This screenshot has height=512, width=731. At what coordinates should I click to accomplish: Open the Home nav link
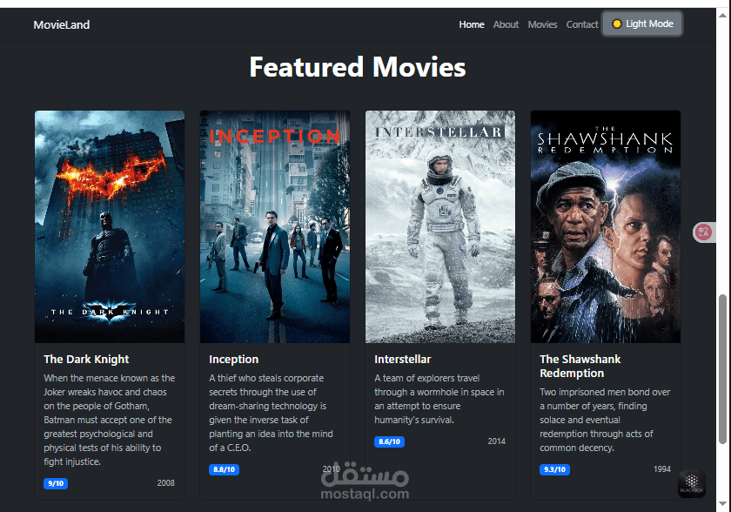[472, 24]
